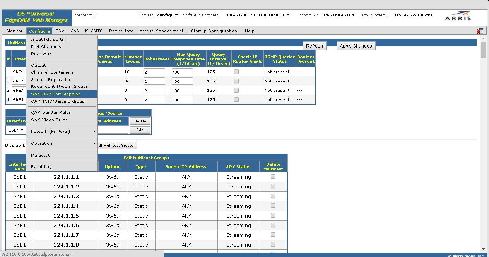Viewport: 489px width, 257px height.
Task: Check Delete Multicast for 224.1.1.1
Action: point(273,176)
